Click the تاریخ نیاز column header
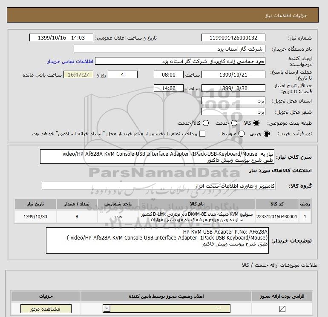This screenshot has height=317, width=328. pyautogui.click(x=35, y=204)
